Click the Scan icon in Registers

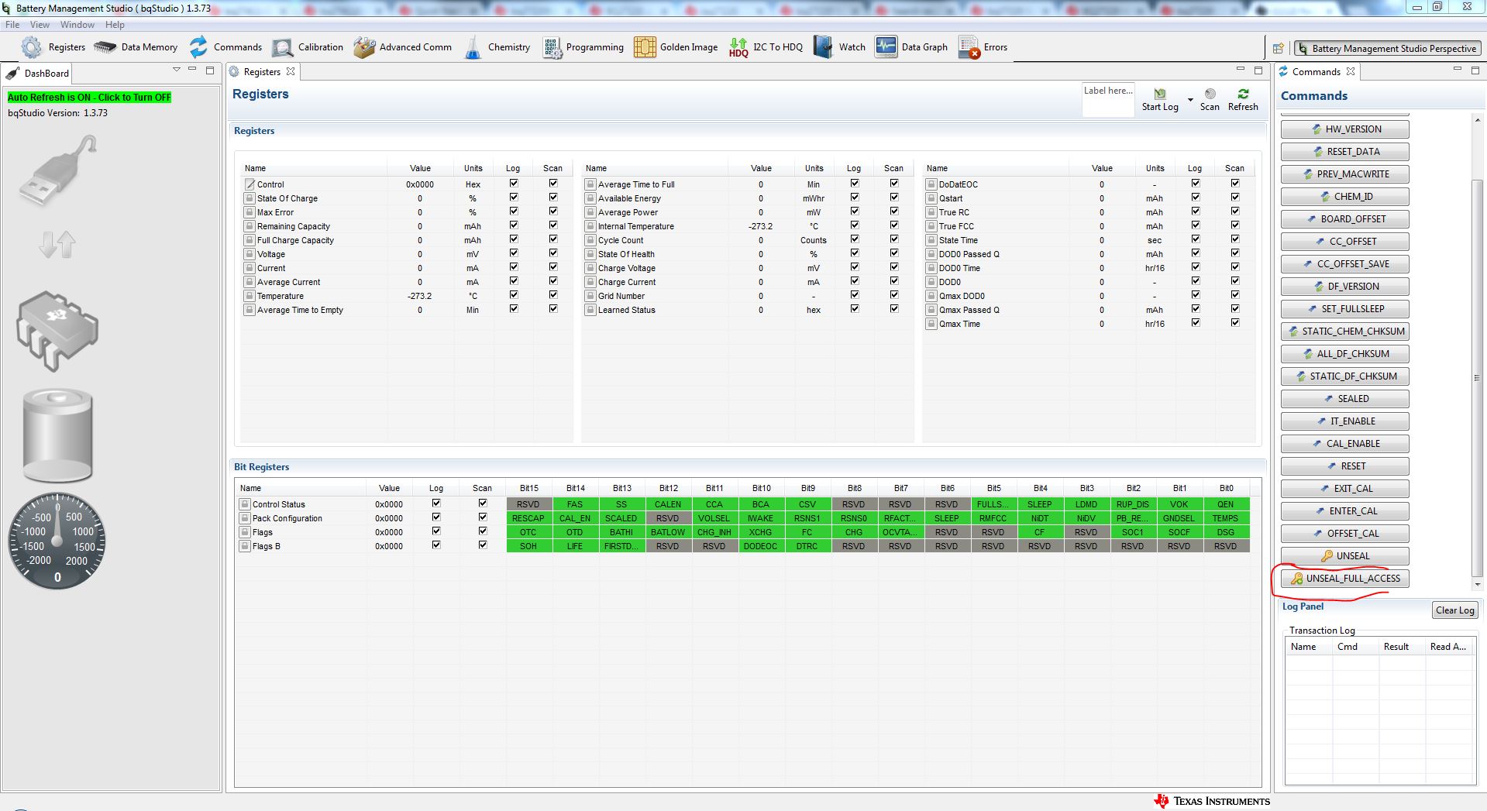(x=1210, y=94)
